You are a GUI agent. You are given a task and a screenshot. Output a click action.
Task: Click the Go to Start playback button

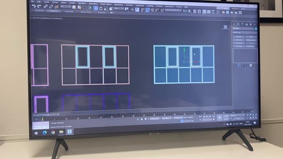tap(200, 117)
